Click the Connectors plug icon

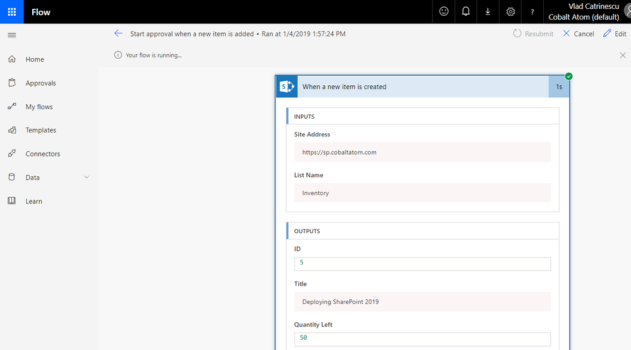[x=12, y=154]
